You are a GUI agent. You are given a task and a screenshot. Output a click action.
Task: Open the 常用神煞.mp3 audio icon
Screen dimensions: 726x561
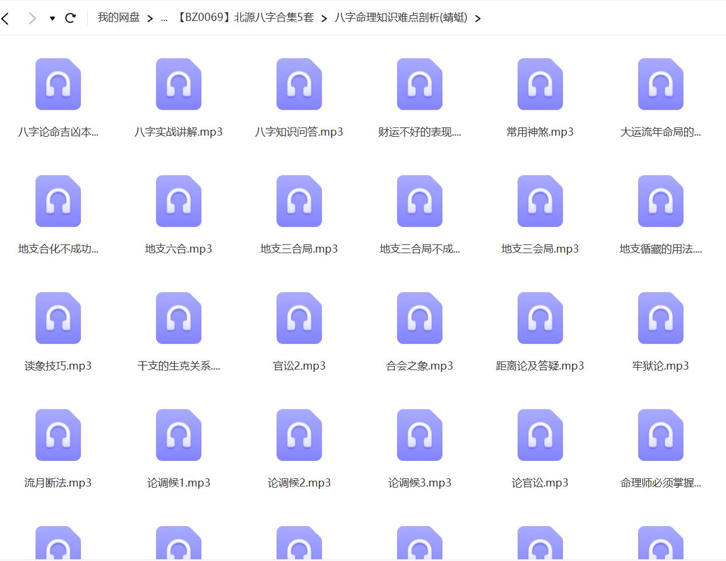540,84
